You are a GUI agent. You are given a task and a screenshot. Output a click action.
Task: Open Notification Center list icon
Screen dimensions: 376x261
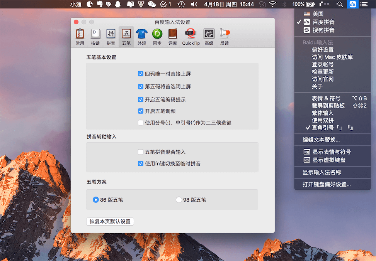(x=364, y=4)
